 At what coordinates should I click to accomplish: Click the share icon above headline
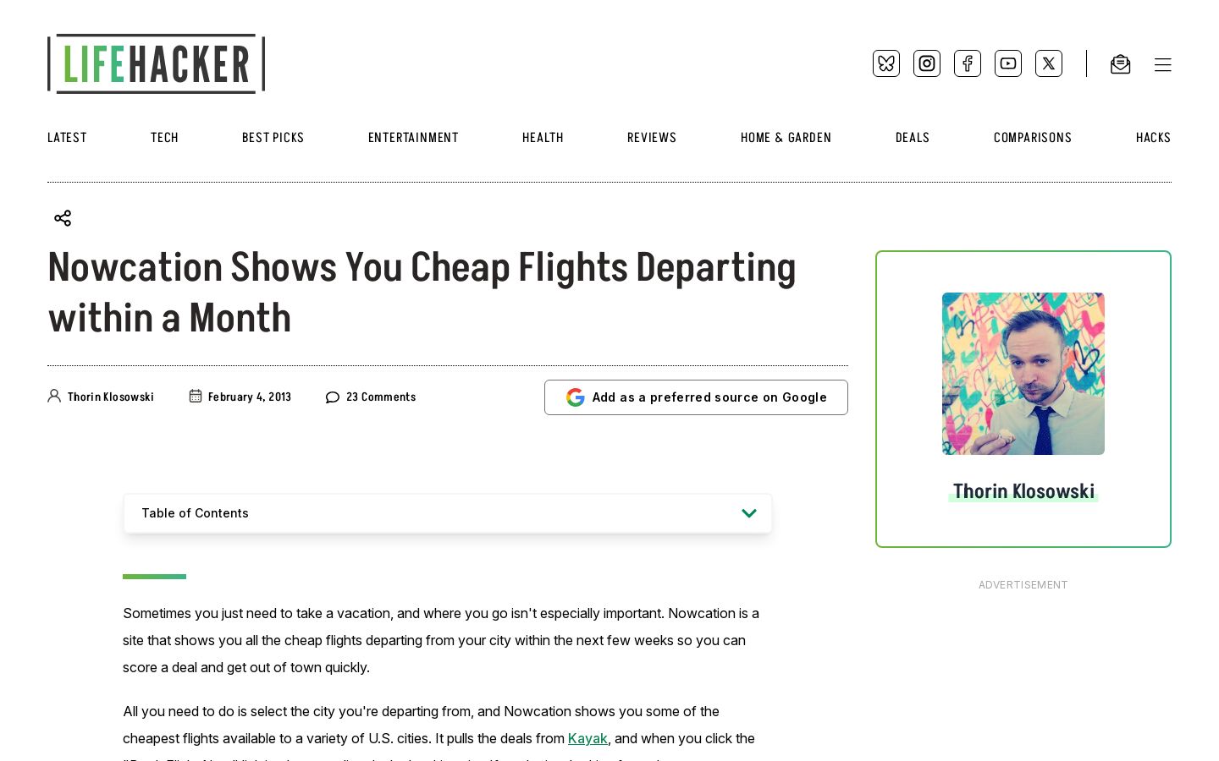[x=63, y=218]
